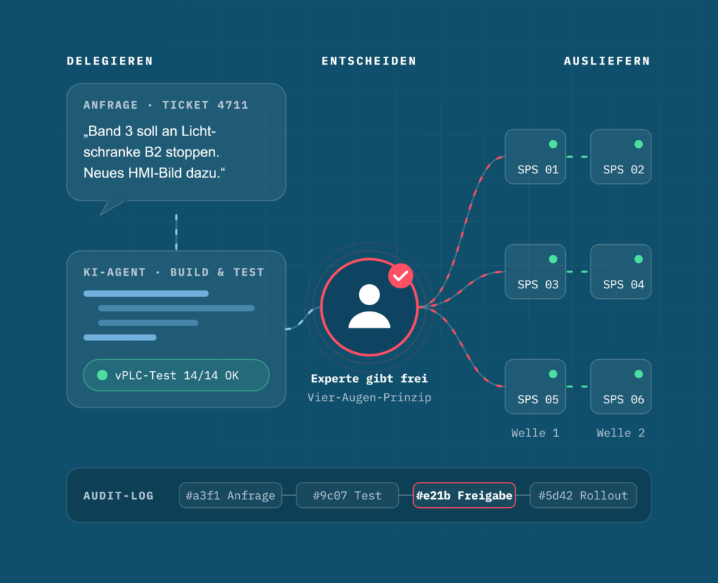Click the red checkmark badge

pos(400,276)
